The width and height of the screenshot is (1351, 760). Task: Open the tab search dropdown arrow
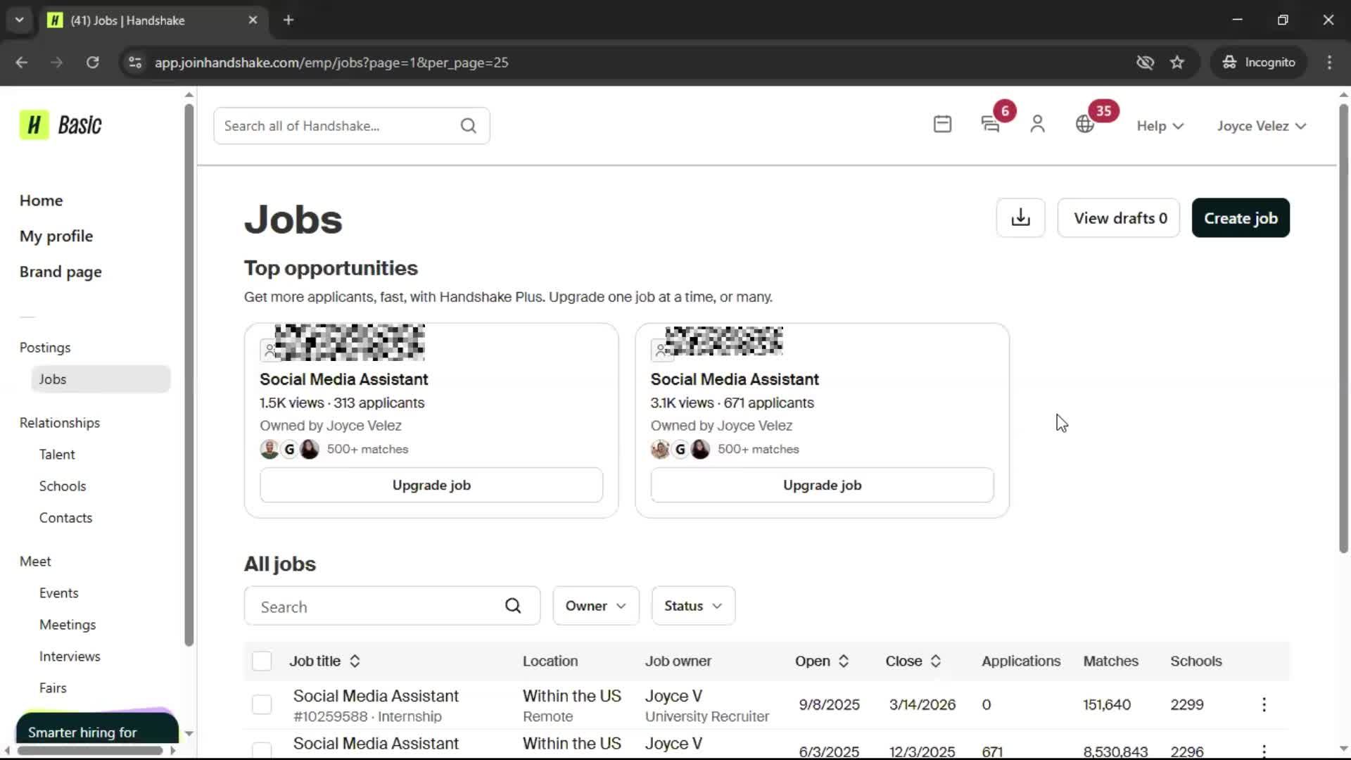click(x=19, y=20)
